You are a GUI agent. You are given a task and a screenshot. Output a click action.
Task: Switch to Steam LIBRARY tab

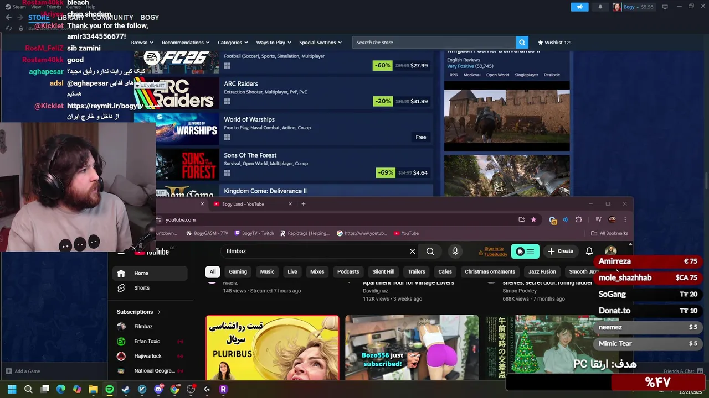pos(71,18)
